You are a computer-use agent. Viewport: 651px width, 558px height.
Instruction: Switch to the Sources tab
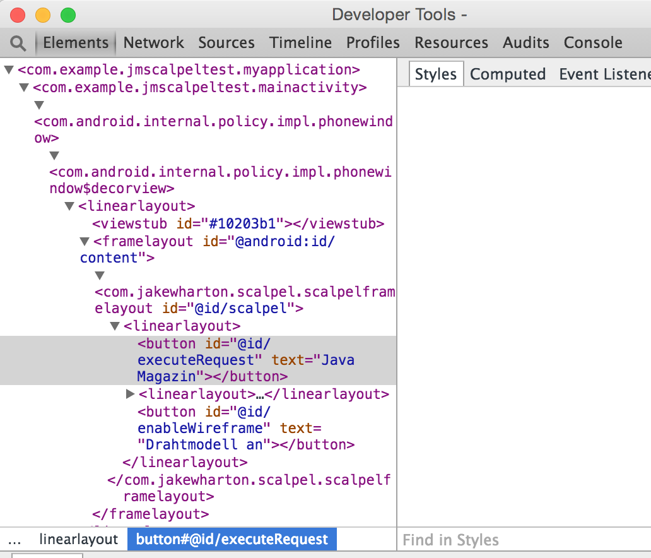(x=226, y=43)
